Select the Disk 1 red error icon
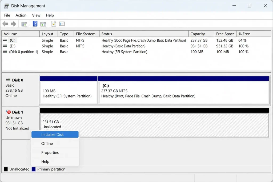 click(x=8, y=112)
